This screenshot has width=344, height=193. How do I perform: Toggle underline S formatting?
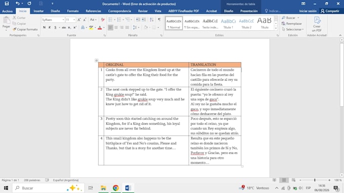55,27
